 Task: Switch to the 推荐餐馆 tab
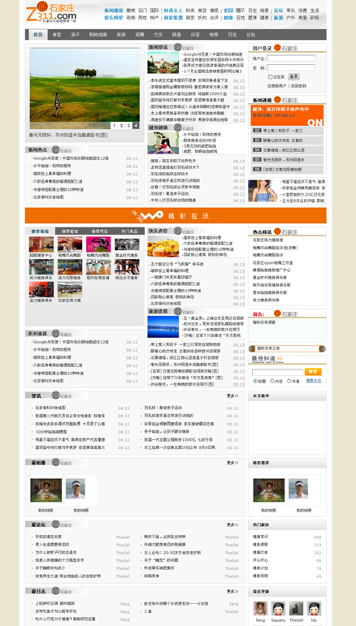[70, 231]
